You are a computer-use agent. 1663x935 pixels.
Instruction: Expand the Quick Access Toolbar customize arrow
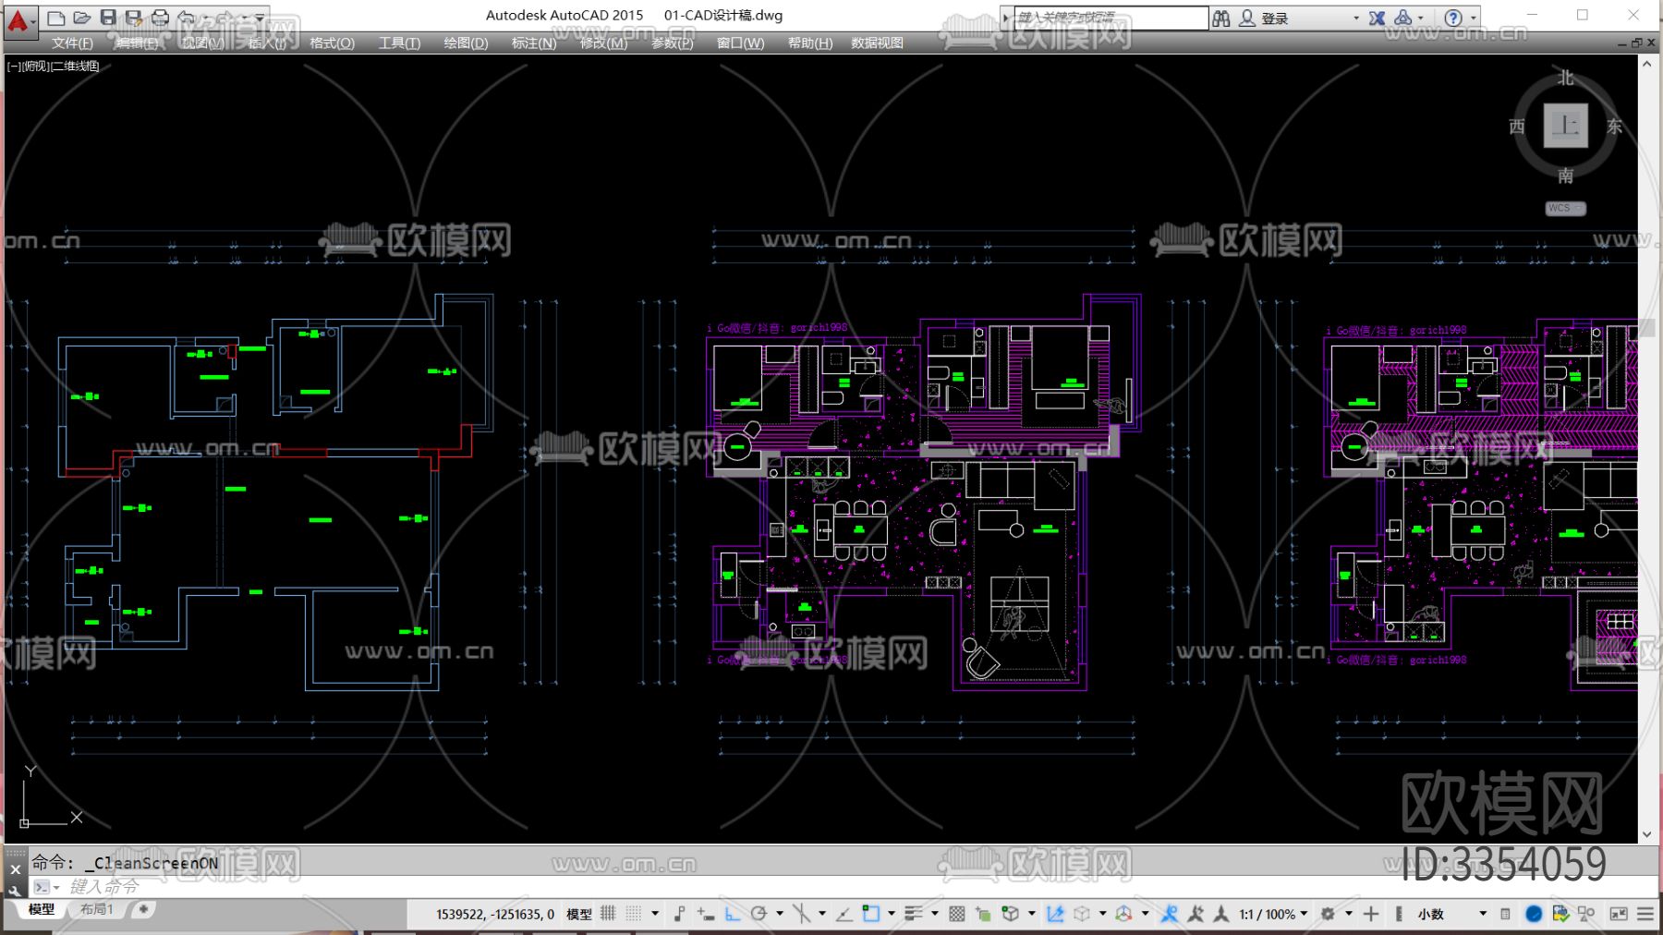pyautogui.click(x=261, y=18)
